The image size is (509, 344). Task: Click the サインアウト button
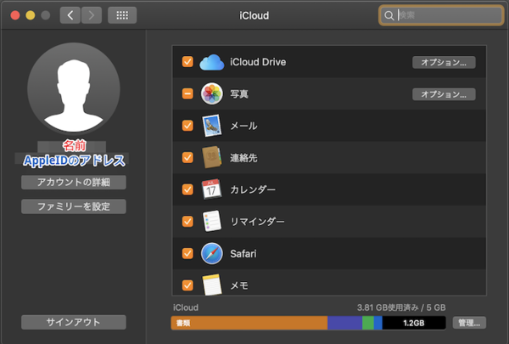74,322
